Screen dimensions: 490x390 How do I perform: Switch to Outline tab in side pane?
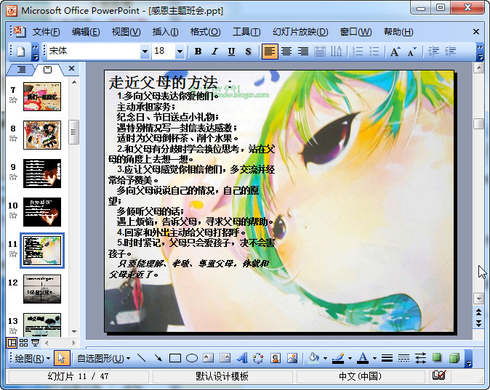(21, 69)
